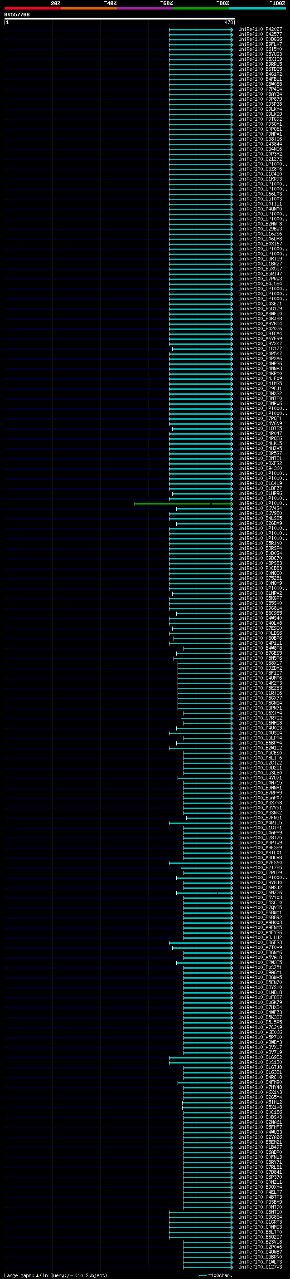
Task: Click hit label UniRef100_A9TG92
Action: click(x=260, y=119)
